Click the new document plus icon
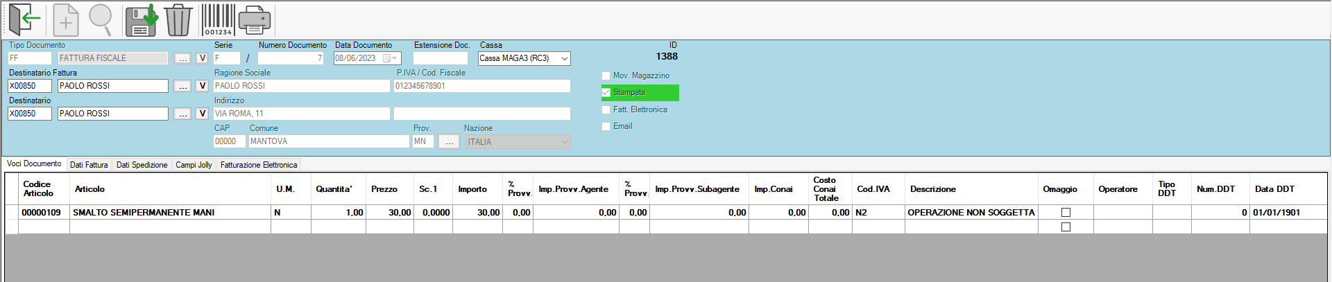 66,20
